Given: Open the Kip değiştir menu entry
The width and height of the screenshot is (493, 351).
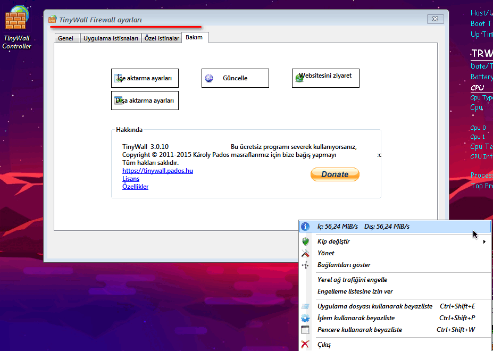Looking at the screenshot, I should [395, 241].
